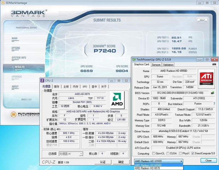Choose AMD Radeon HD 6550D list entry
This screenshot has width=219, height=170.
[159, 165]
